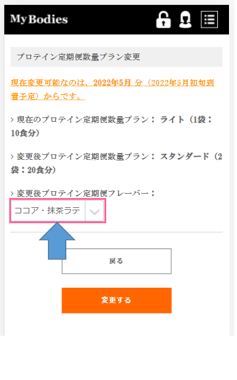Viewport: 237px width, 380px height.
Task: Click the 戻る button
Action: pyautogui.click(x=117, y=261)
